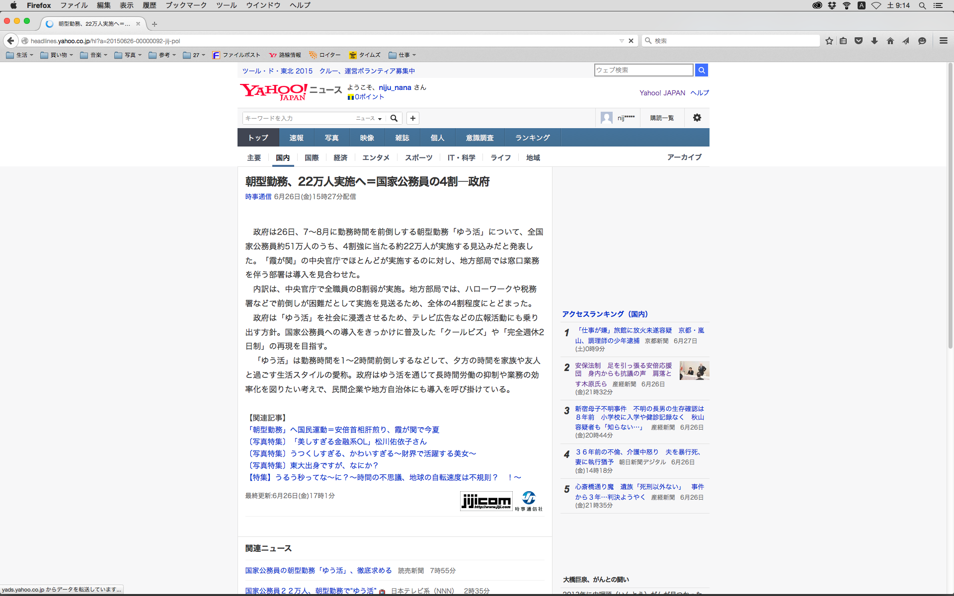Select the 経済 category tab
The width and height of the screenshot is (954, 596).
(x=340, y=157)
